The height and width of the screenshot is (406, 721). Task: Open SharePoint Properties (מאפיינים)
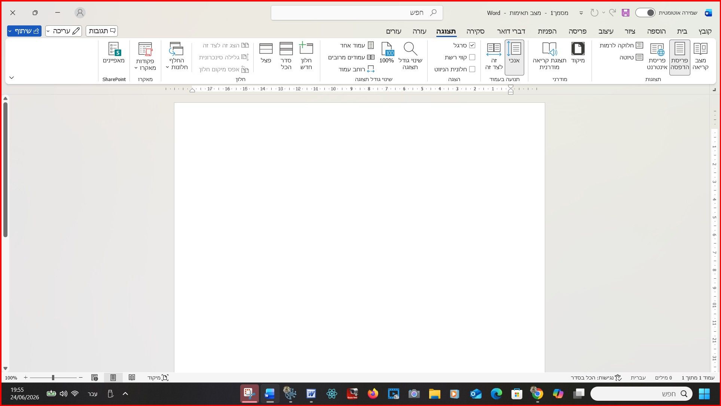(114, 53)
